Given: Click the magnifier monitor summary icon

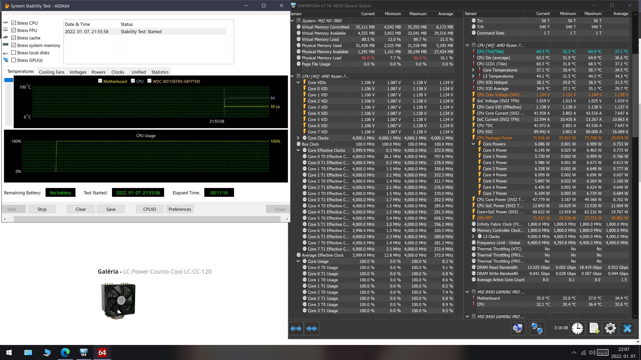Looking at the screenshot, I should tap(518, 328).
